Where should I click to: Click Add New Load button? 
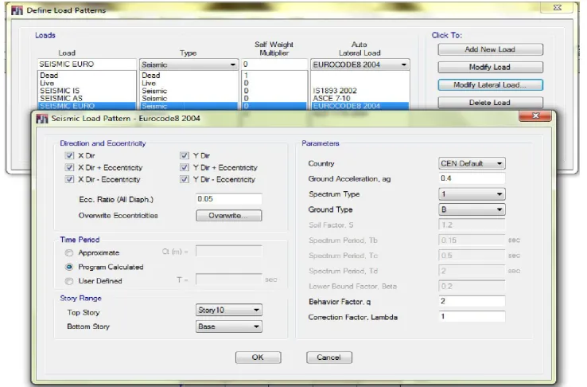tap(491, 49)
